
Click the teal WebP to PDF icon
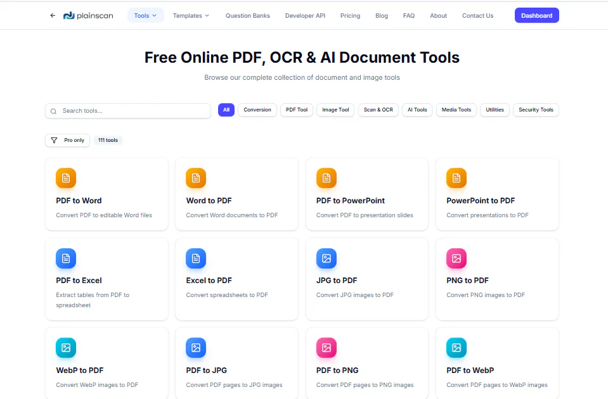[x=66, y=348]
